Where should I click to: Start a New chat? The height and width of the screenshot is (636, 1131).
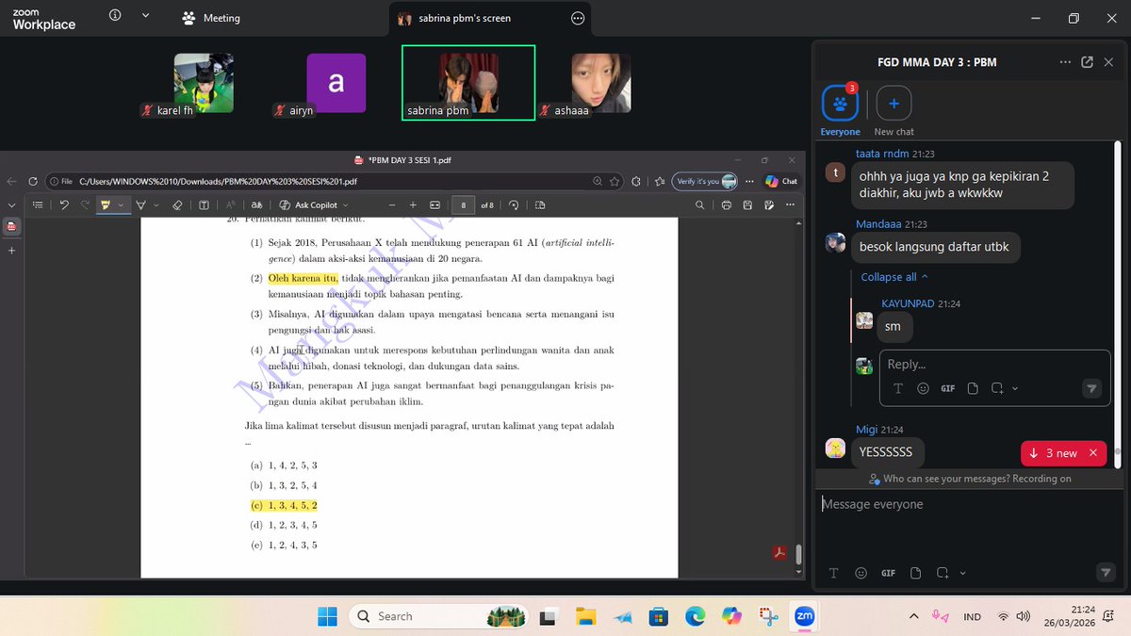[x=893, y=110]
